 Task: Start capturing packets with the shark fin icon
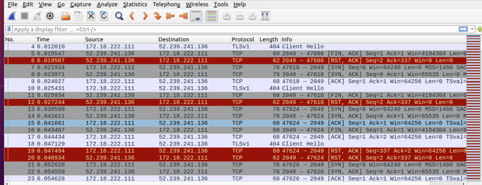(12, 16)
